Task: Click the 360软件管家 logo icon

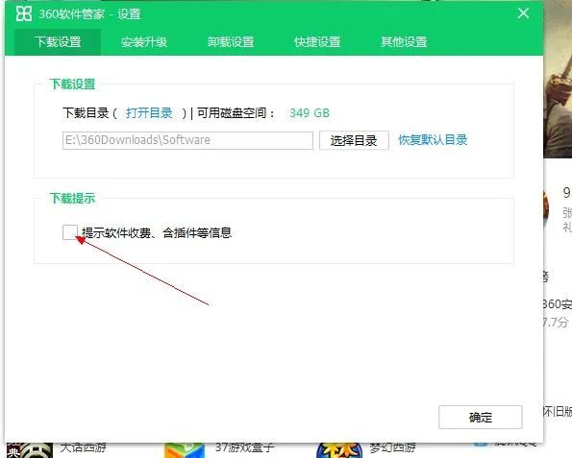Action: (24, 13)
